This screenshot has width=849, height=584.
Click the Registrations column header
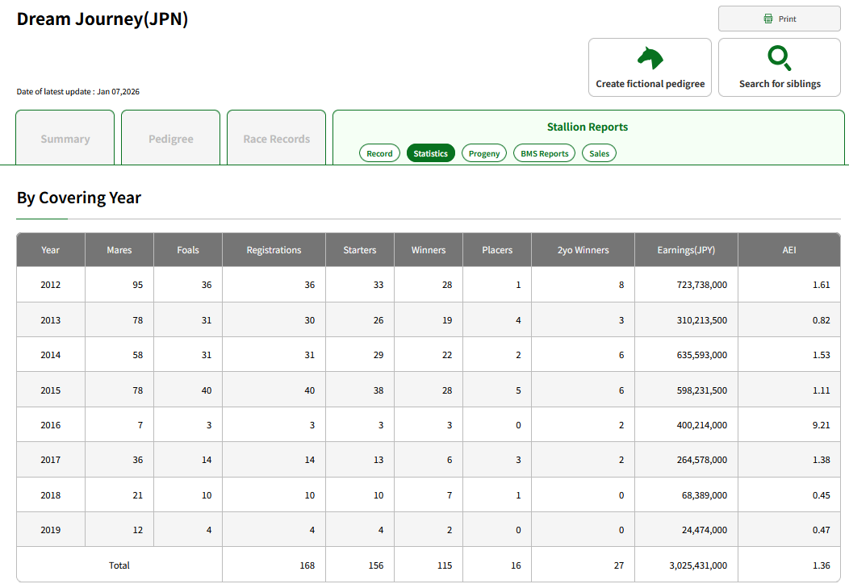click(x=274, y=250)
